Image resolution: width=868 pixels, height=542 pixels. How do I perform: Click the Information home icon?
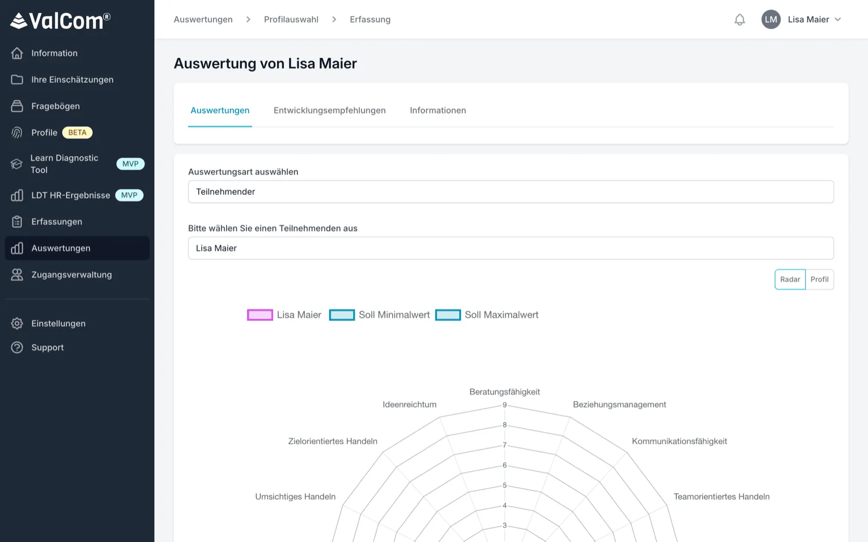17,53
